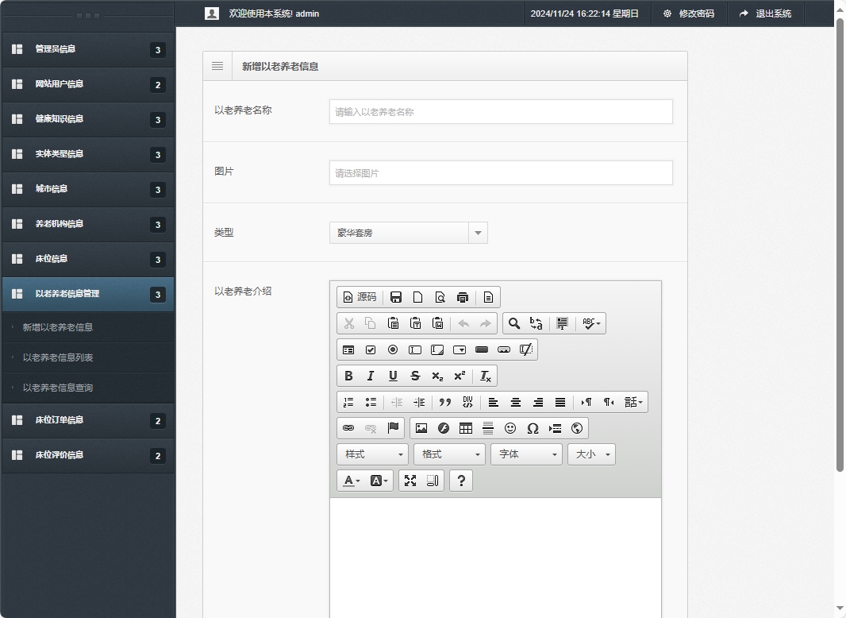Toggle the 源码 source view
Image resolution: width=846 pixels, height=618 pixels.
[360, 297]
